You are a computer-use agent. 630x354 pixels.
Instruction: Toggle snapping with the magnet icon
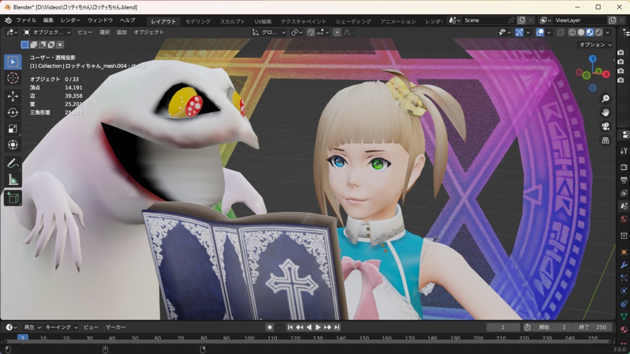[x=310, y=32]
